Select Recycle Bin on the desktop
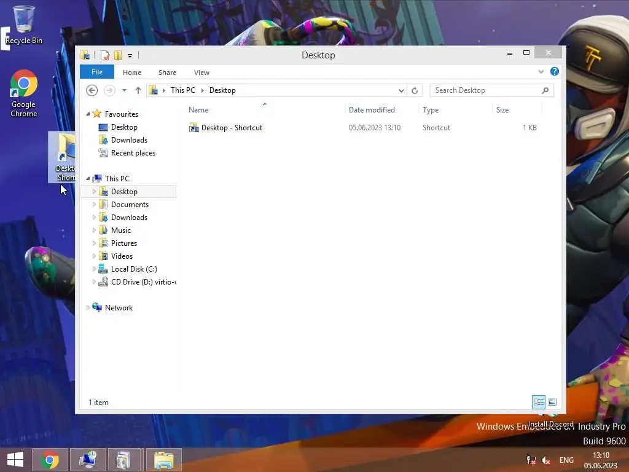The height and width of the screenshot is (472, 629). coord(24,24)
